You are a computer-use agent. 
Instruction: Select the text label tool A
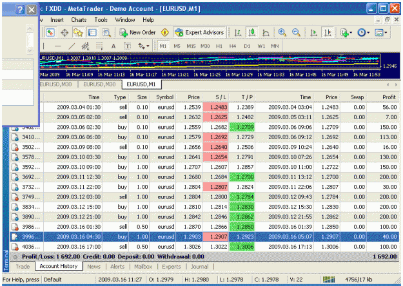pyautogui.click(x=113, y=46)
